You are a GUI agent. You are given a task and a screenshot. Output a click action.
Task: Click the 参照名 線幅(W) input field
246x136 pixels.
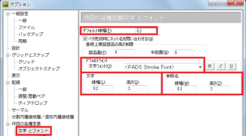186,89
